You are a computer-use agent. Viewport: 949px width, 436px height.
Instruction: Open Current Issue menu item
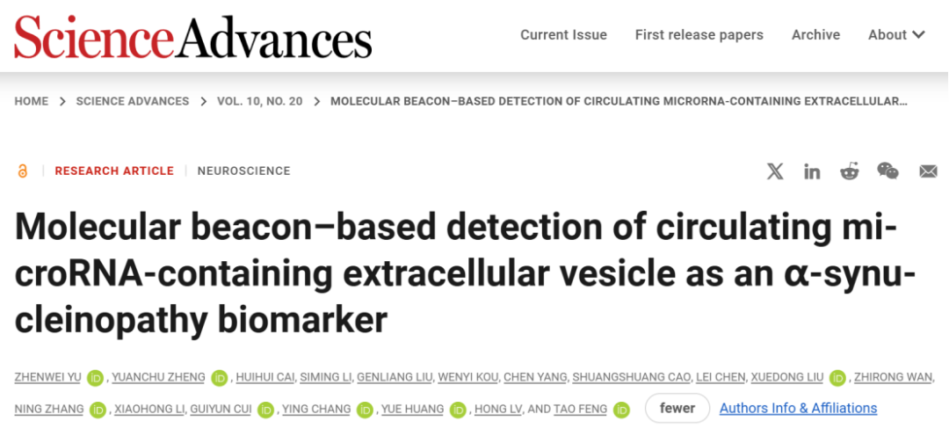(563, 35)
